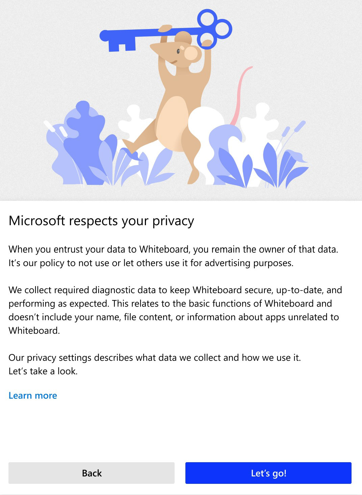Click the paragraph about entrusting data to Whiteboard
This screenshot has width=362, height=495.
173,250
